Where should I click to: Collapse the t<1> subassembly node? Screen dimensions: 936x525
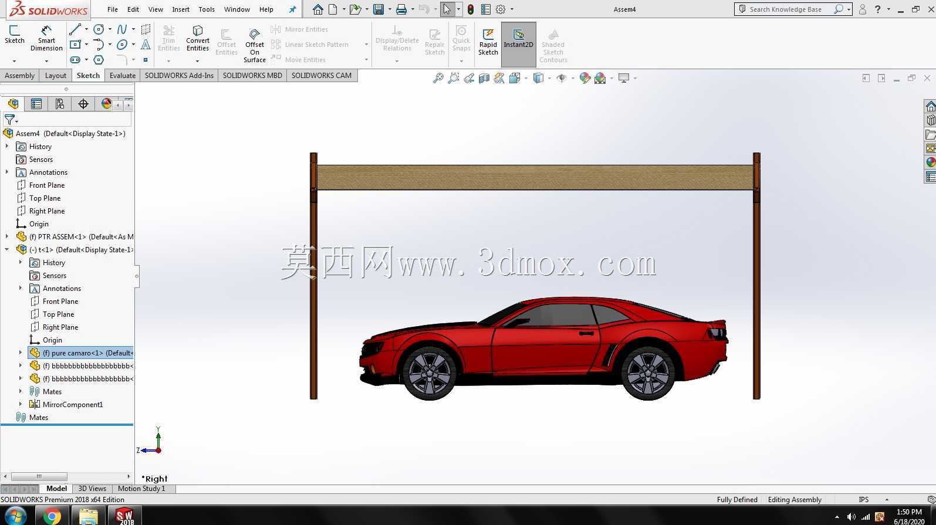point(7,249)
